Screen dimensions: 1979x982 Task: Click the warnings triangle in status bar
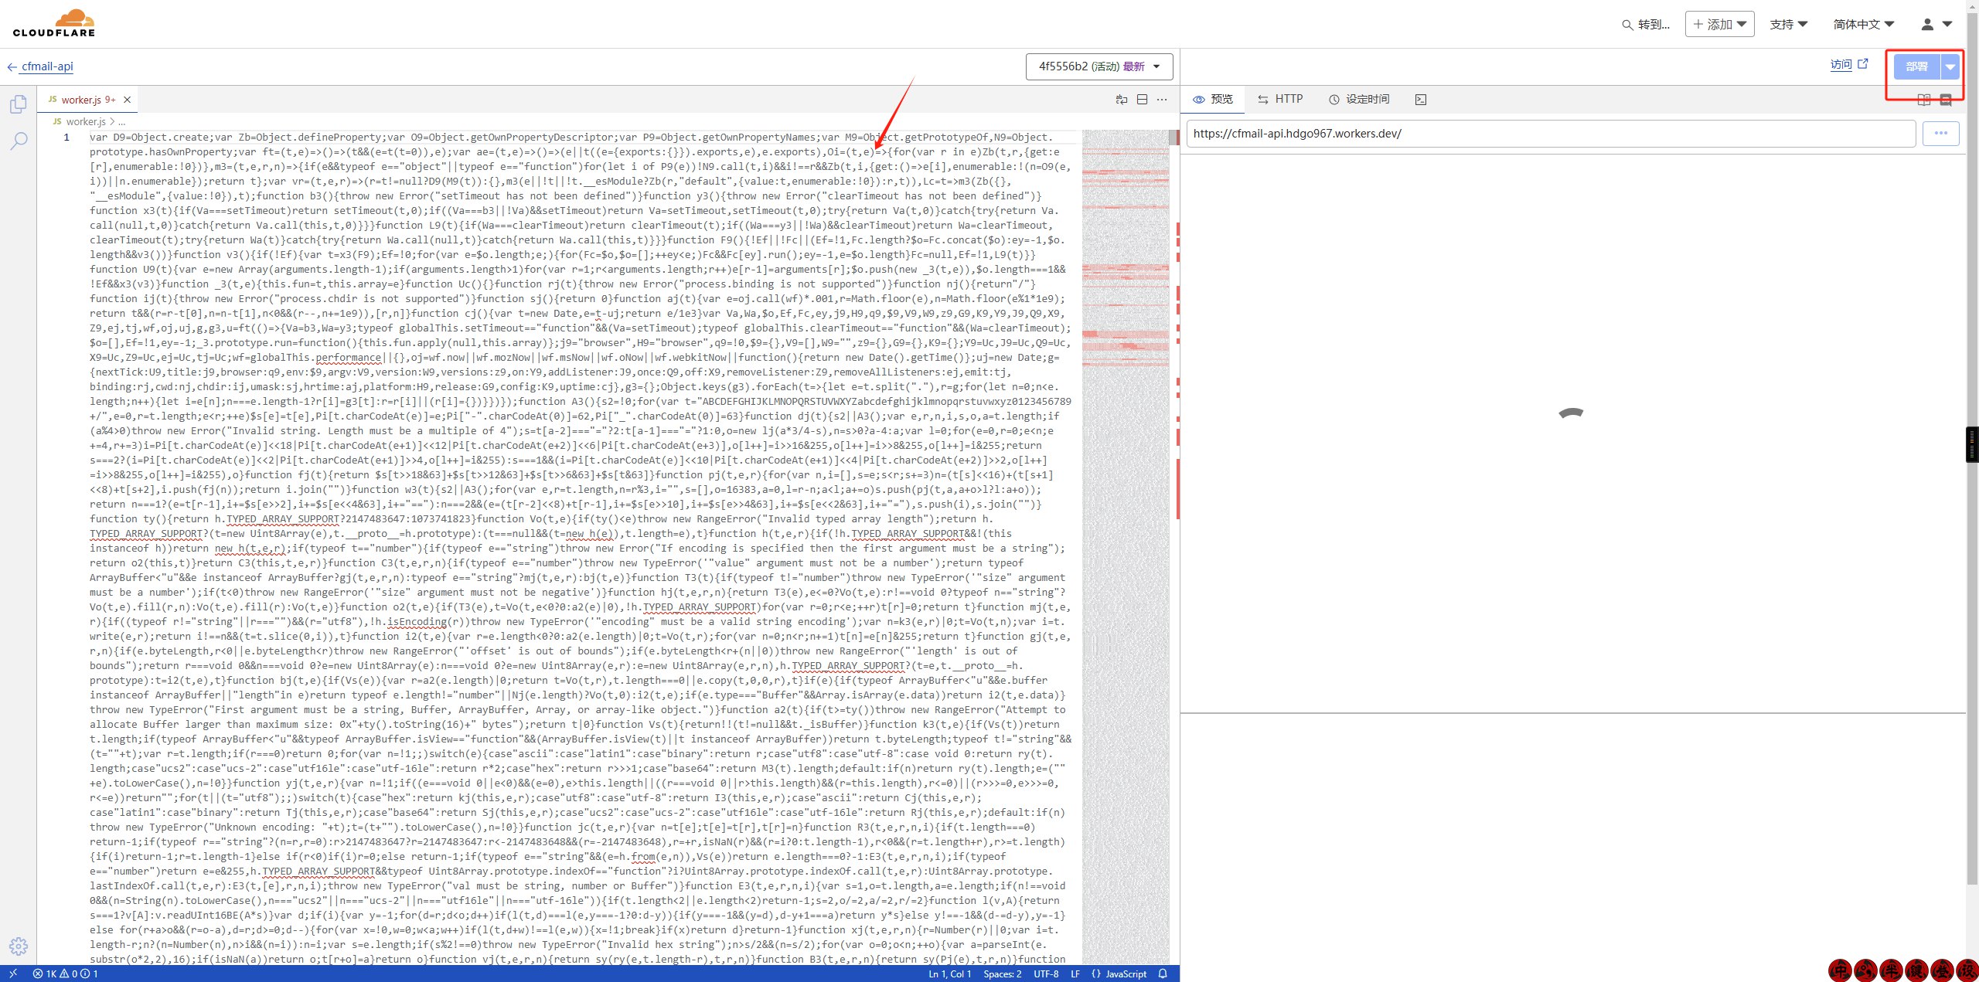[64, 974]
